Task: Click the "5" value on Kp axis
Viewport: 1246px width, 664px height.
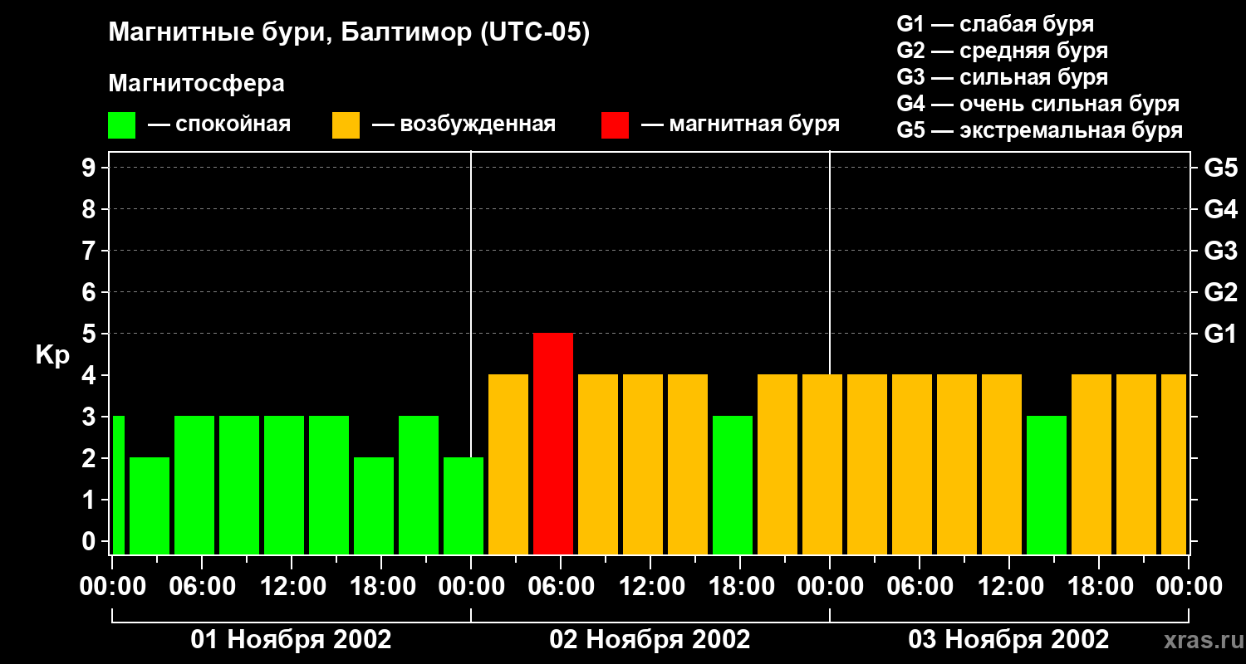Action: (91, 334)
